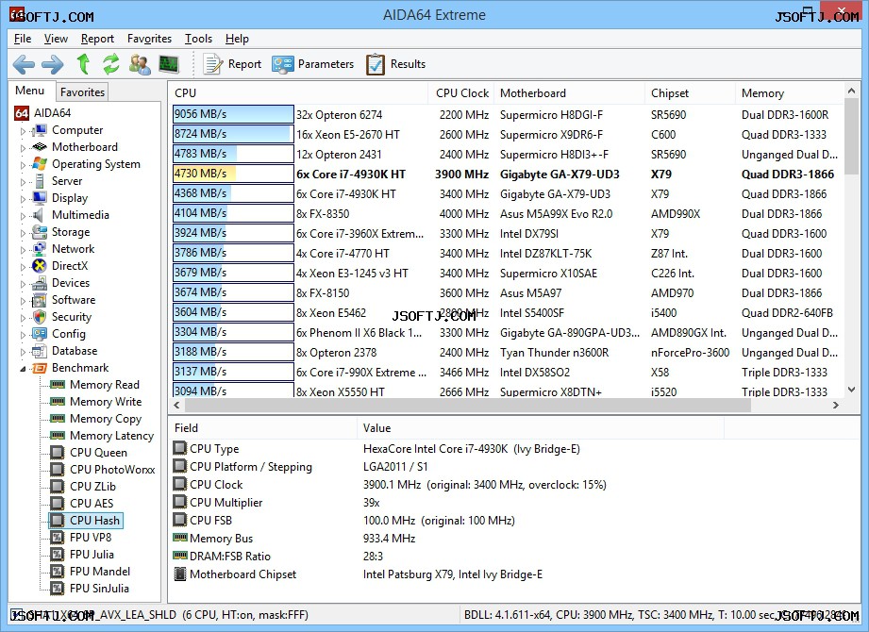Select the Config icon in the tree
869x632 pixels.
[40, 334]
